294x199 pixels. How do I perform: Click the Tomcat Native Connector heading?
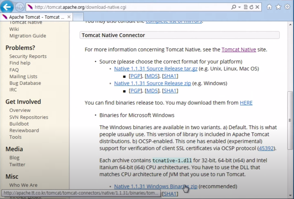pos(113,35)
